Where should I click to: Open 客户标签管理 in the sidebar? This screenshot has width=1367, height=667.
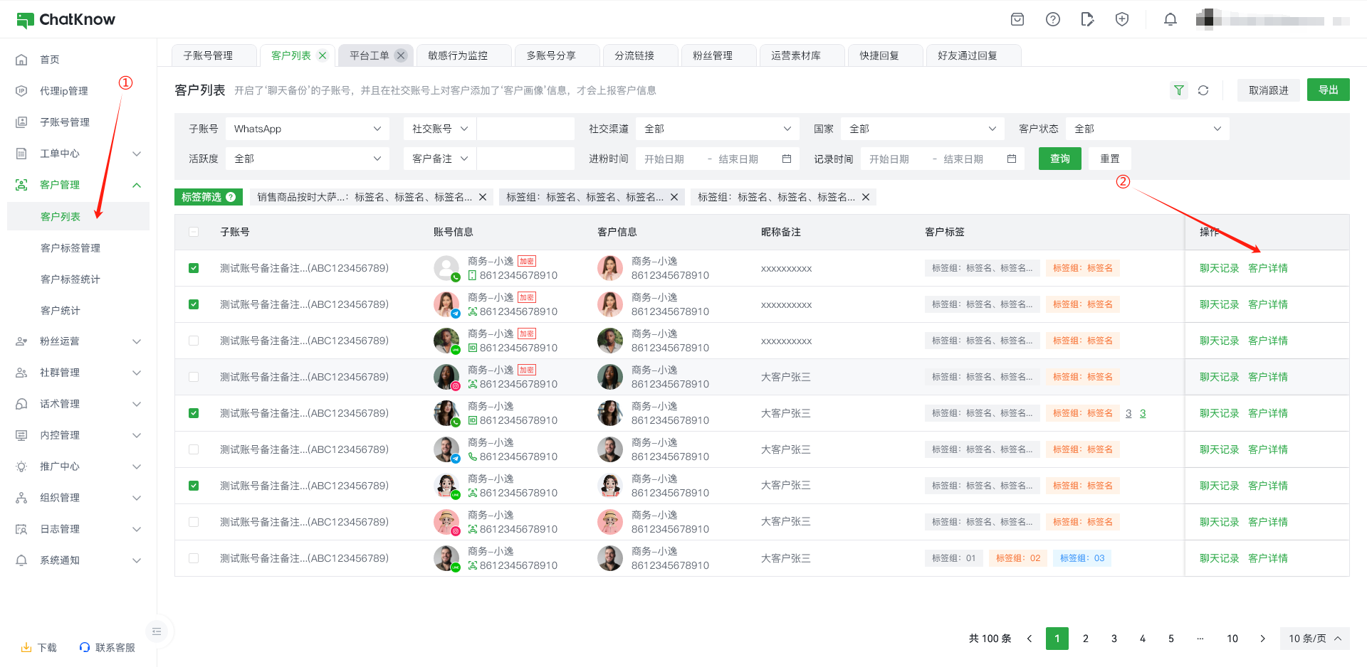[x=70, y=247]
